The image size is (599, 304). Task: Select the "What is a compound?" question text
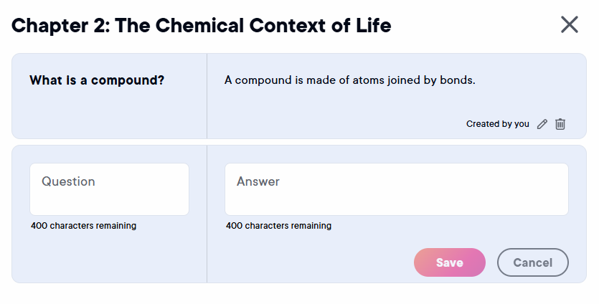click(97, 80)
